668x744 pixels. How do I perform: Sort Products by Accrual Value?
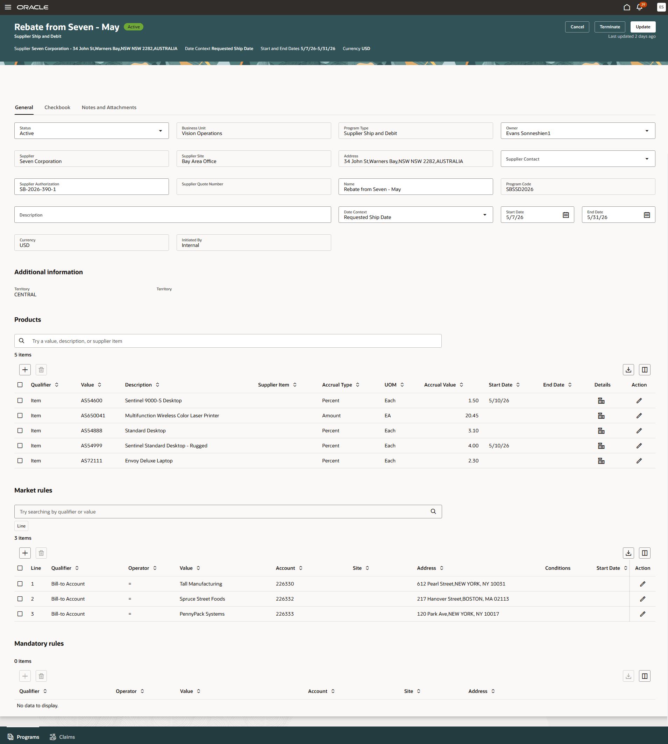click(461, 385)
